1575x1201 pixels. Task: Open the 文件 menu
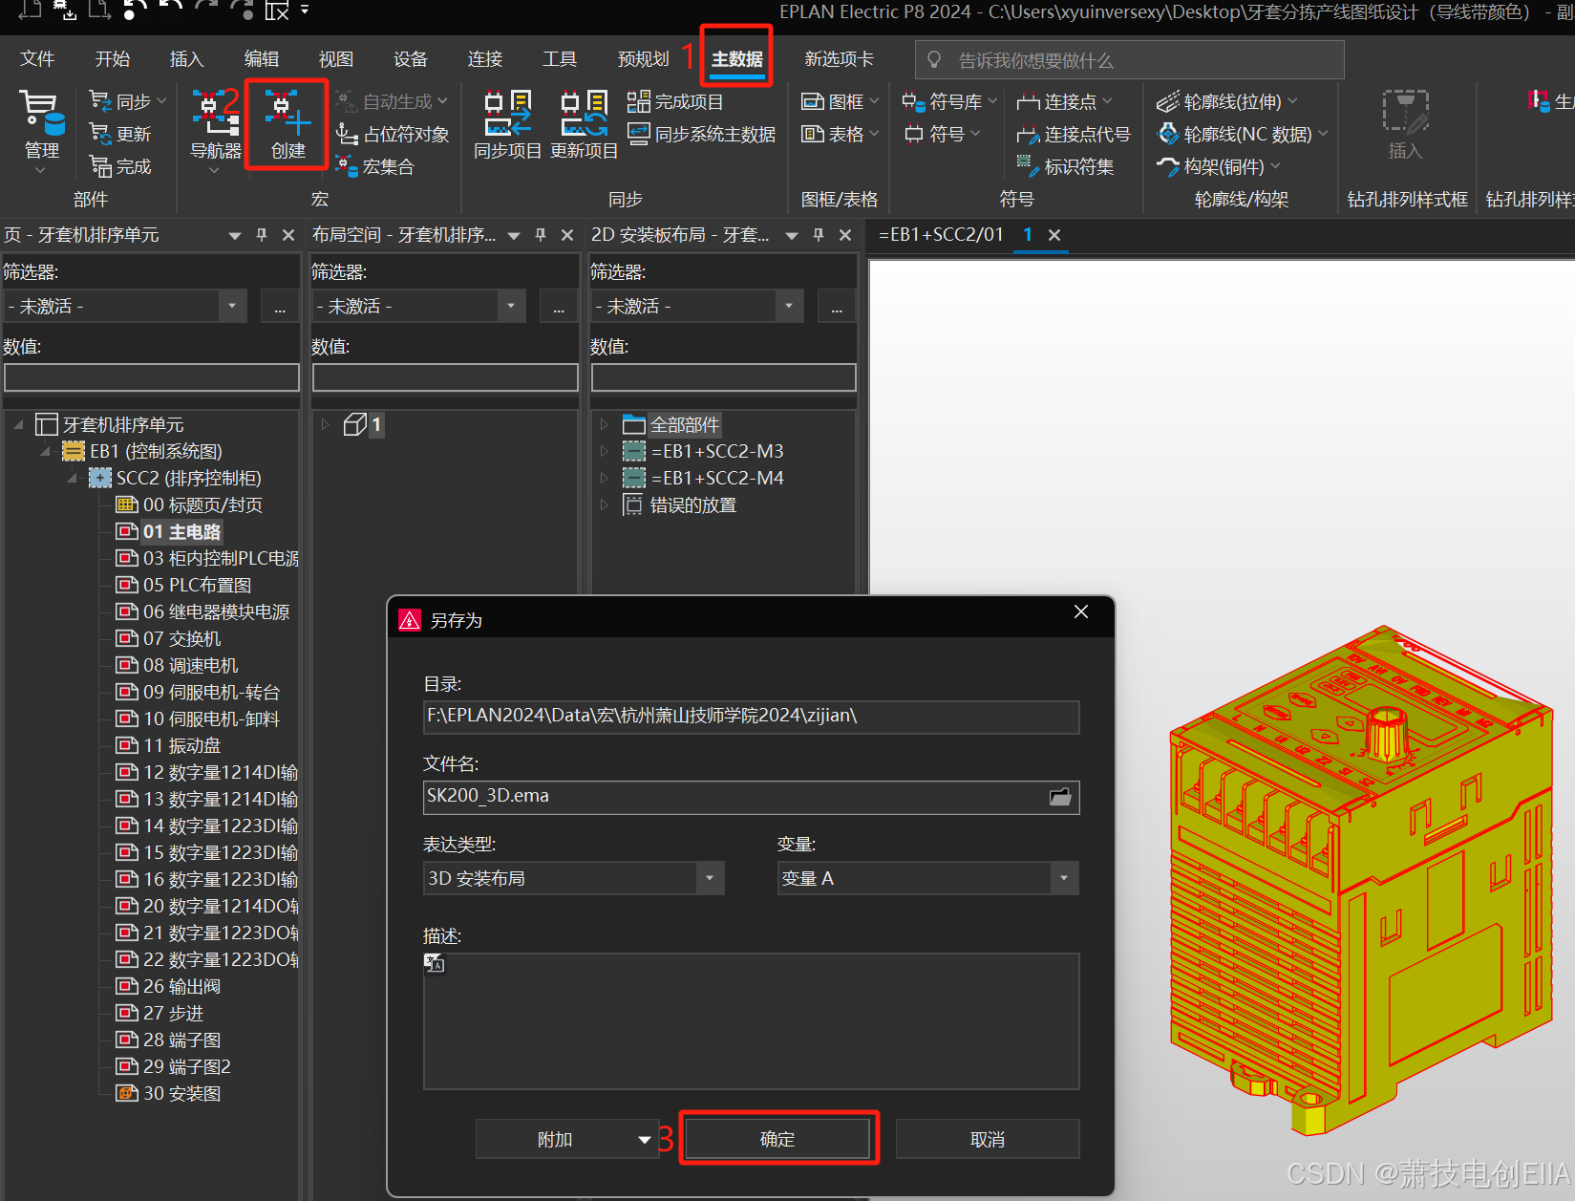(37, 58)
